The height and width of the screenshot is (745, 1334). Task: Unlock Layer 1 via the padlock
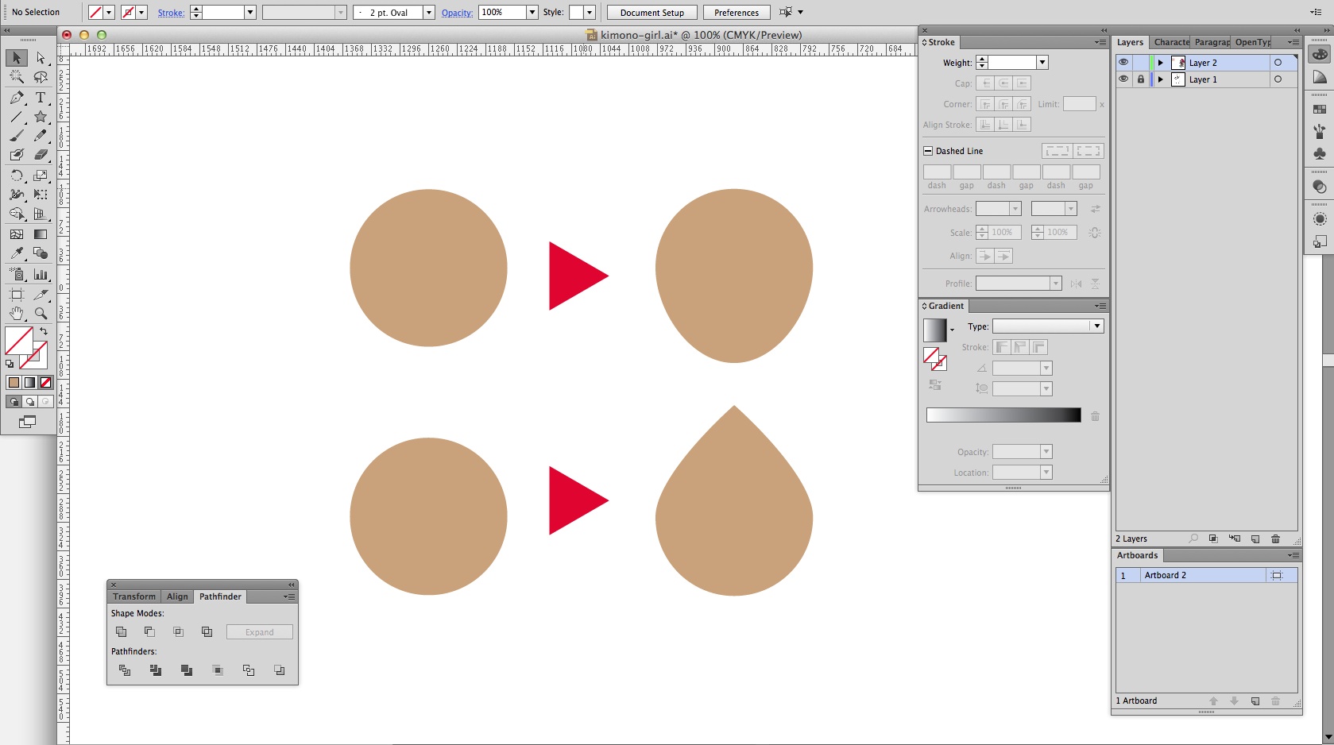(x=1141, y=79)
